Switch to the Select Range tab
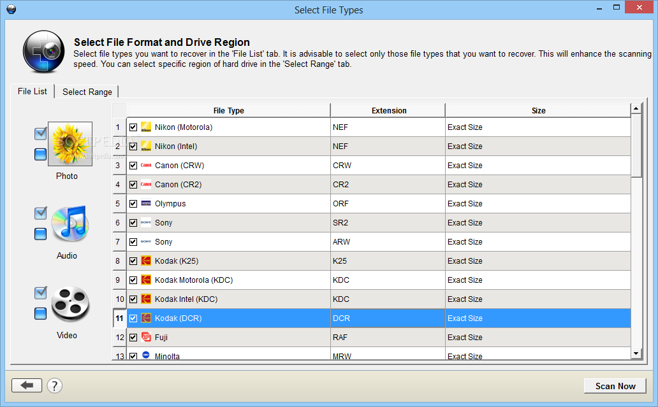 point(87,92)
